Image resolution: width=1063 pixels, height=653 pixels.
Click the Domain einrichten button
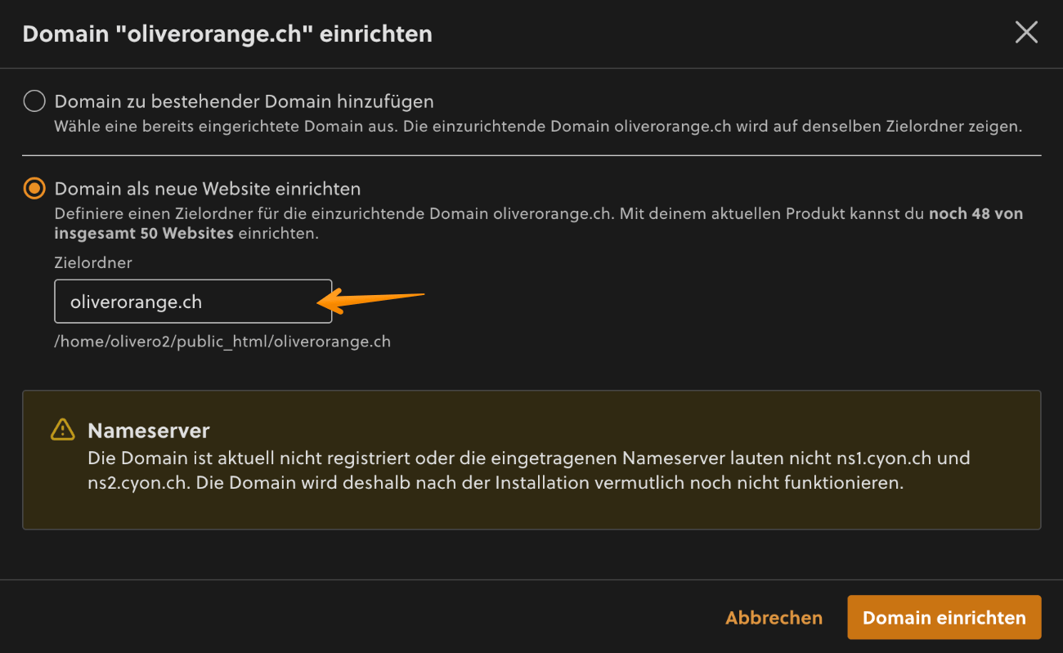[944, 617]
